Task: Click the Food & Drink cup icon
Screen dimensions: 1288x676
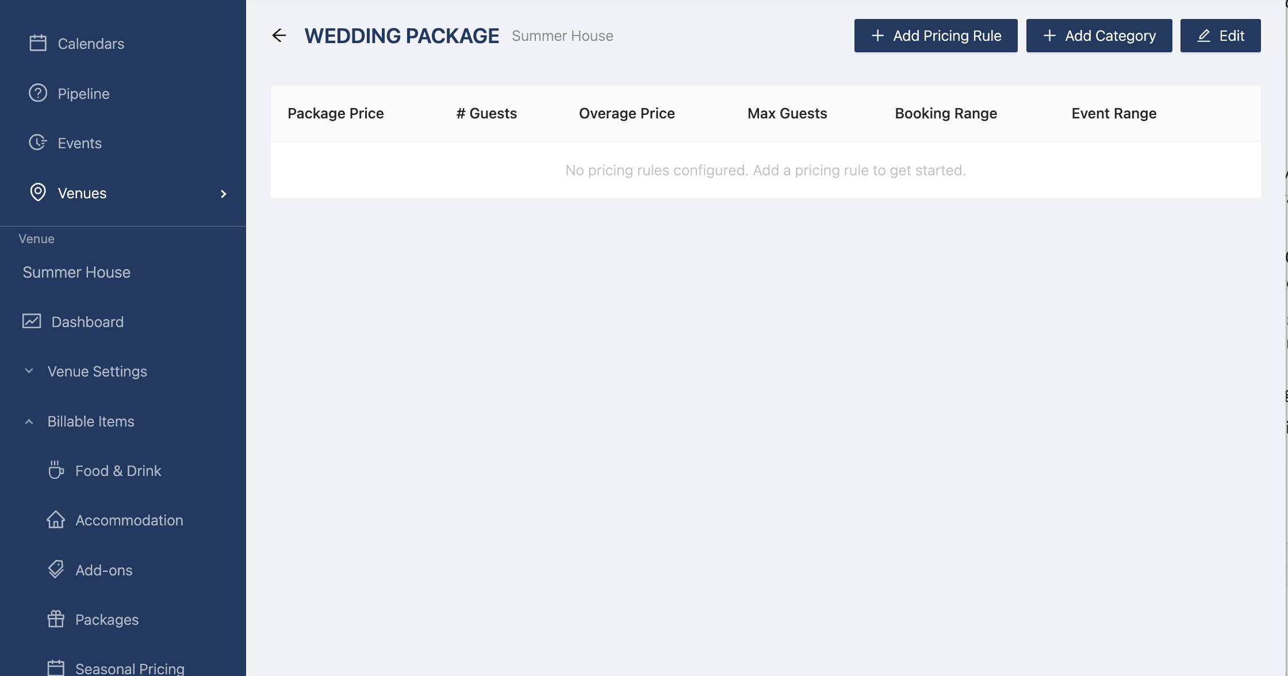Action: click(x=56, y=470)
